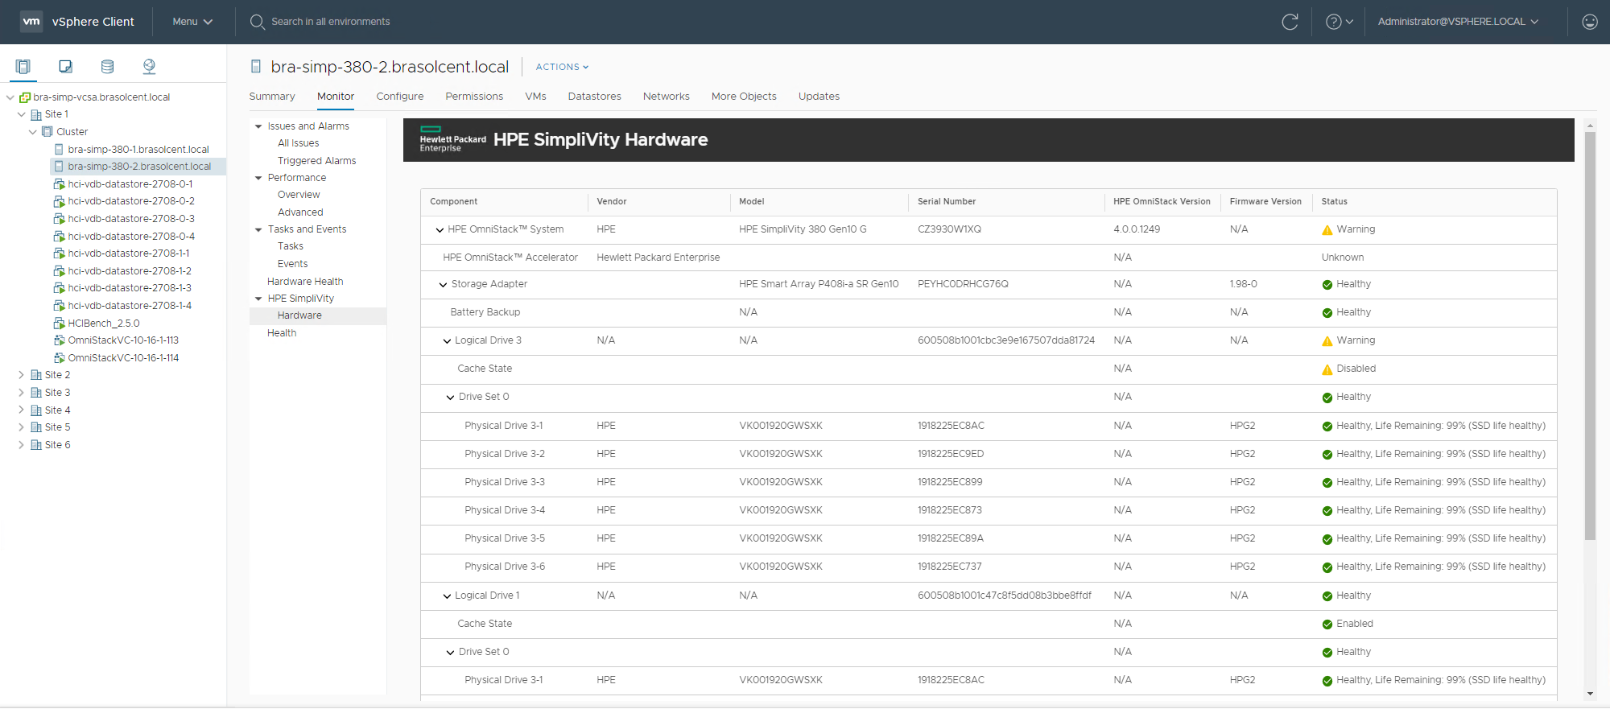Click firmware version 1.98-0

(1243, 284)
